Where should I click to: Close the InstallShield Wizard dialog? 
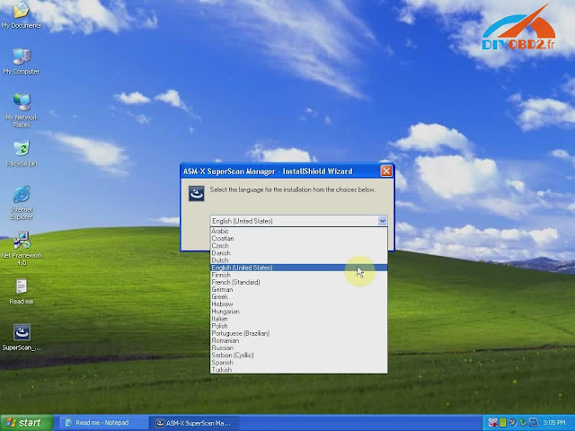tap(386, 172)
